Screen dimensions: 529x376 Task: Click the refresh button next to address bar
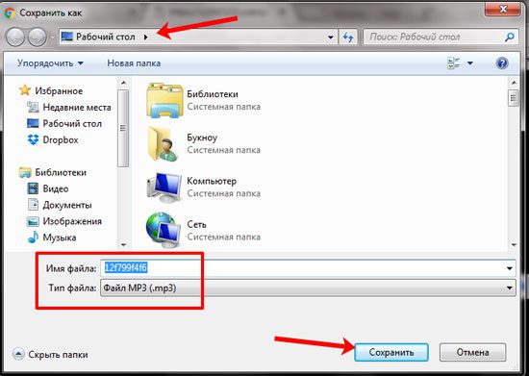coord(348,37)
